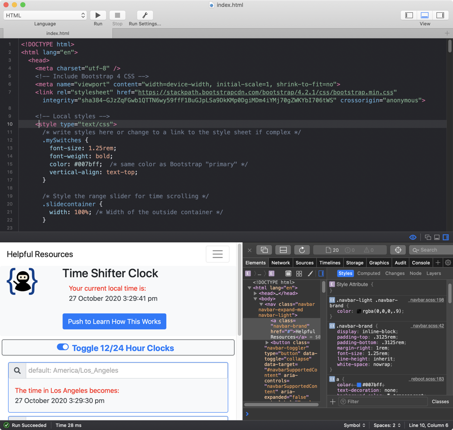Toggle the left sidebar view button

(409, 15)
